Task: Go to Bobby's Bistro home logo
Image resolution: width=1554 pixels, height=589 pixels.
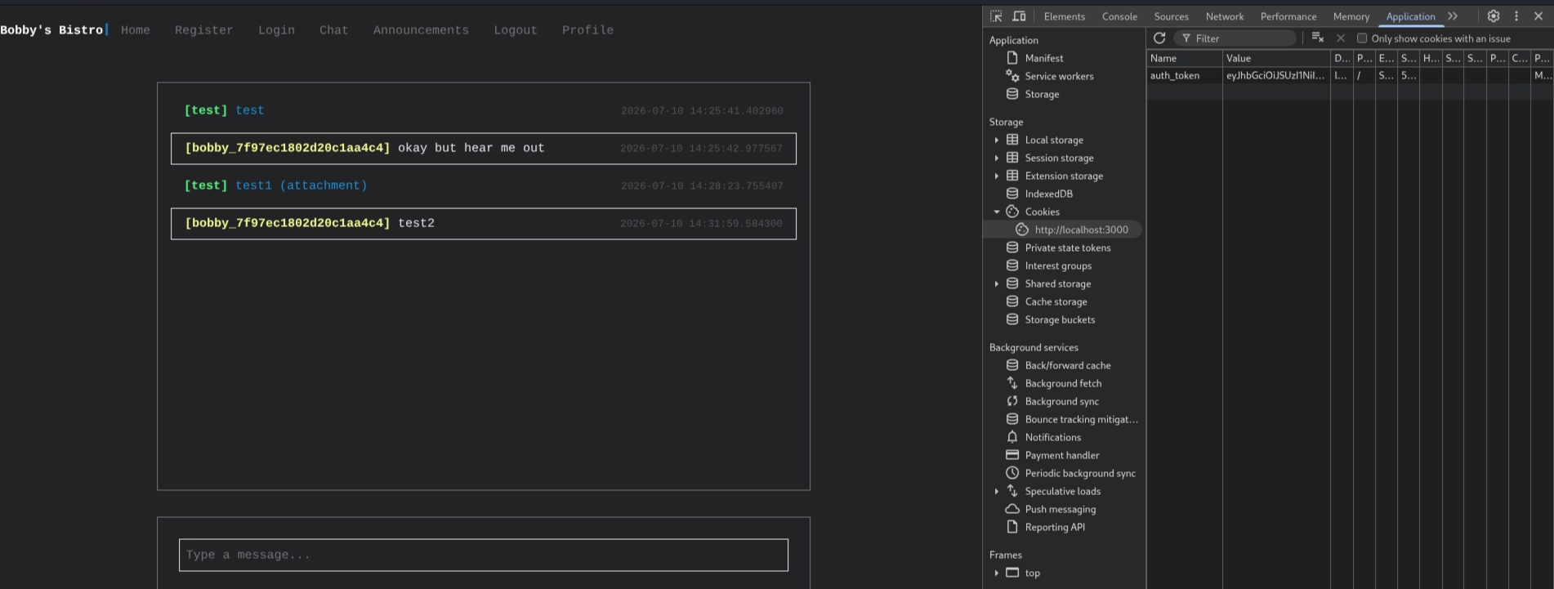Action: coord(51,30)
